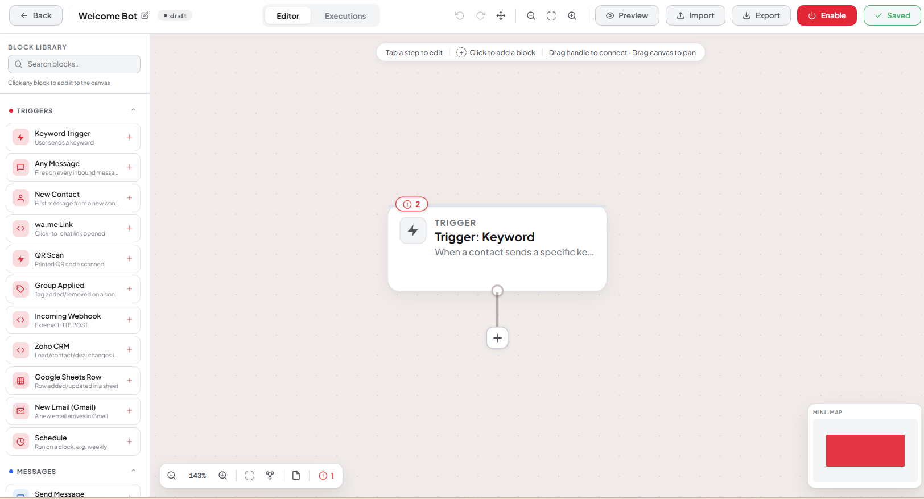Click the Saved status button
Screen dimensions: 924x499
click(x=892, y=15)
